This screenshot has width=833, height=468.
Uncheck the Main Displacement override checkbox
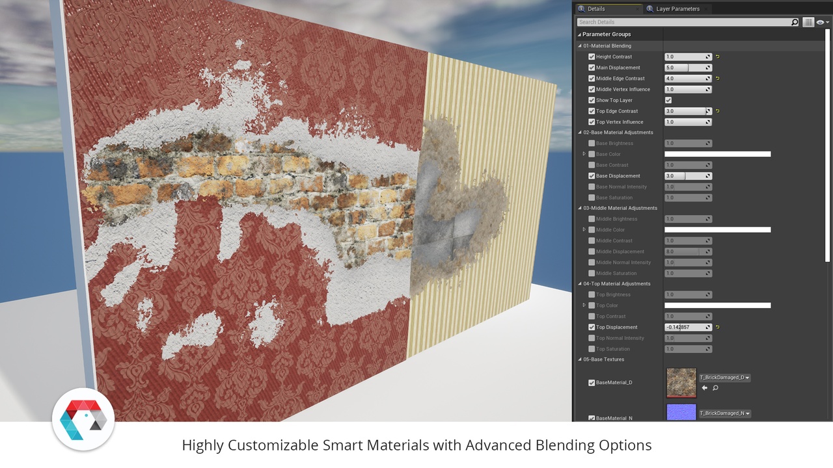(x=592, y=68)
